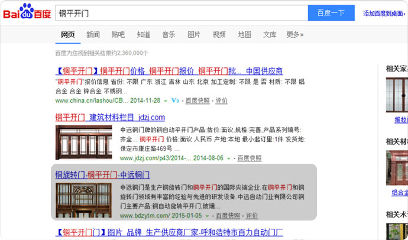This screenshot has height=240, width=408.
Task: Expand the arrow next to 2014-11-28
Action: 166,101
